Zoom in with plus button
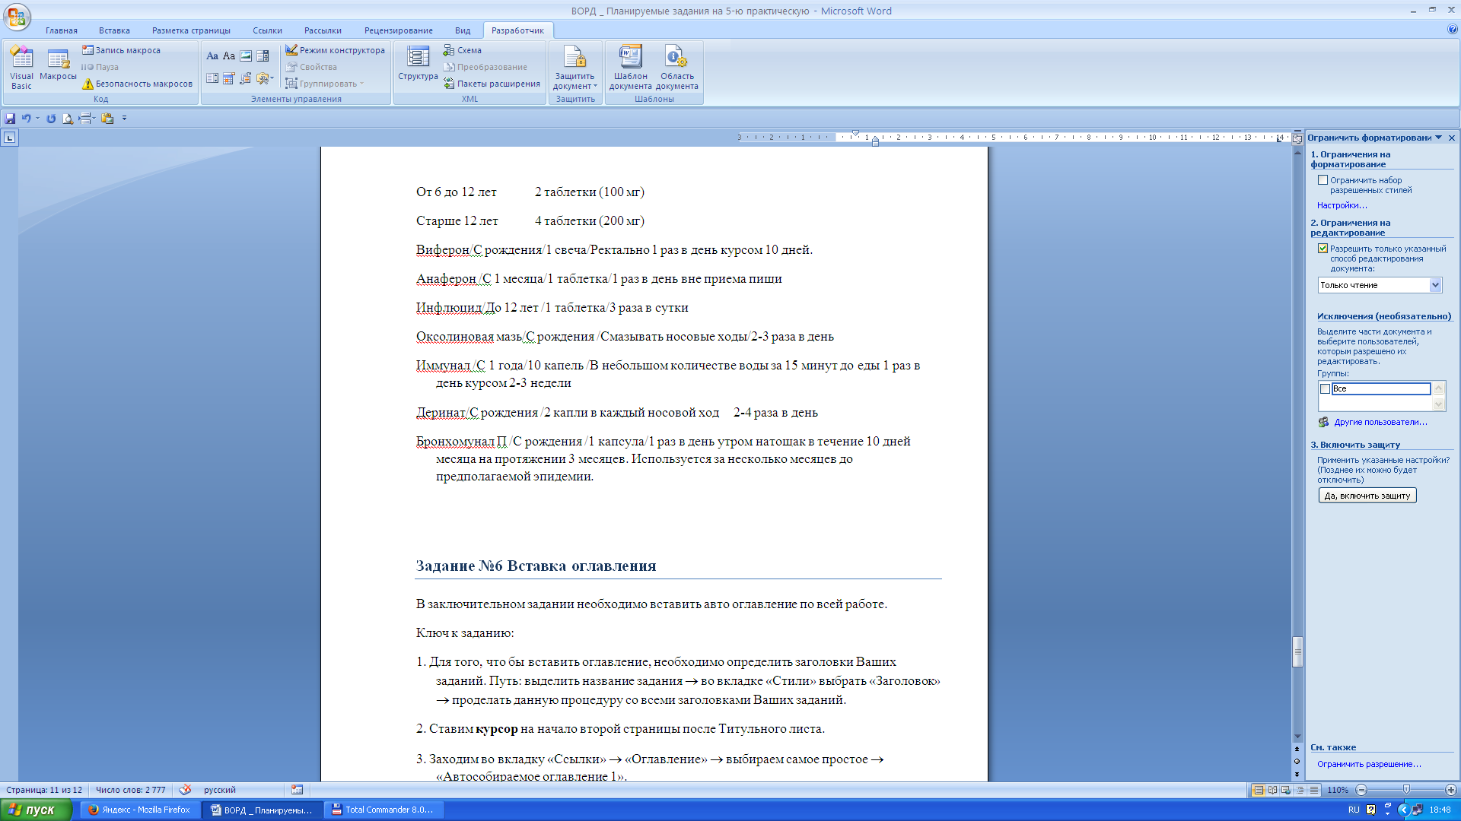 tap(1450, 790)
